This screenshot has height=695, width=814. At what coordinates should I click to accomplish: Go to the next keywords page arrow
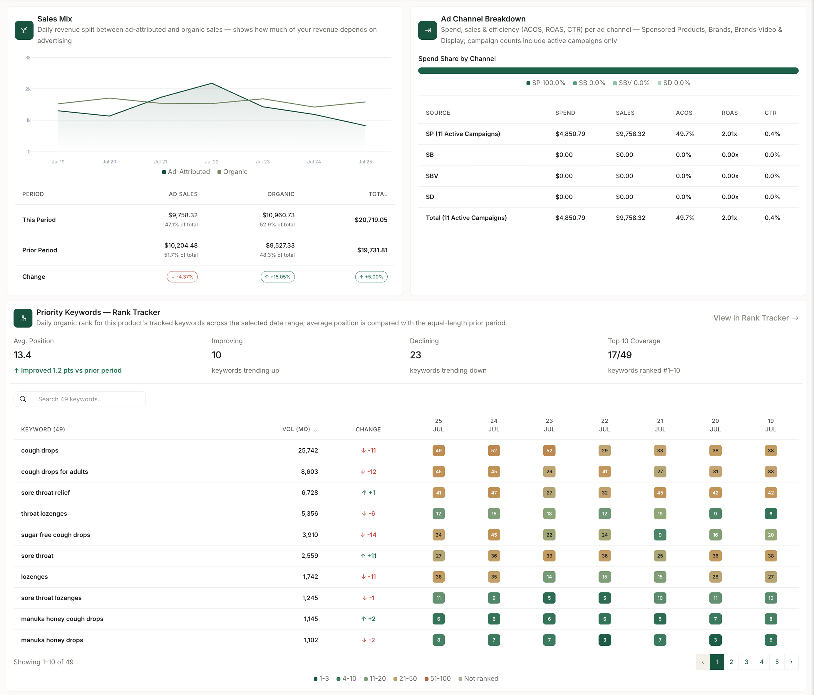point(791,662)
